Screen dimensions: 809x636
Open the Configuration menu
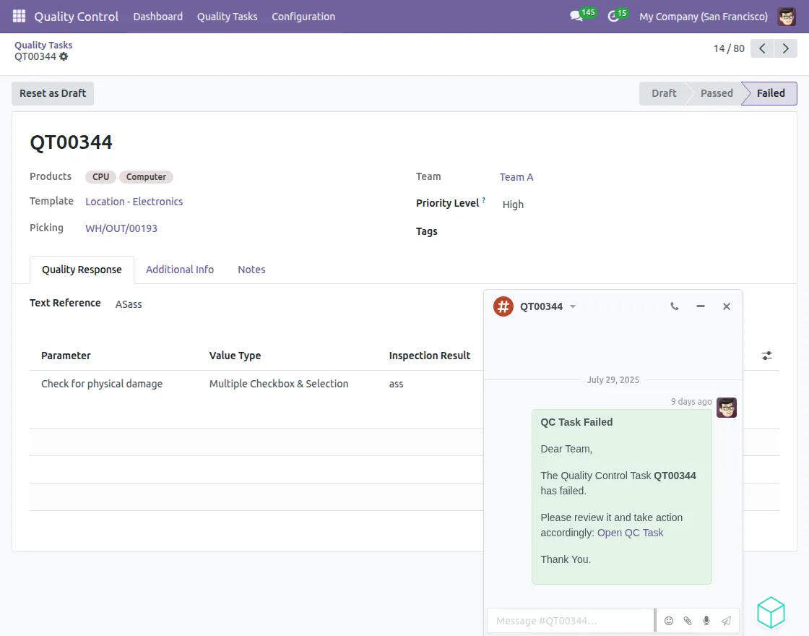coord(303,16)
